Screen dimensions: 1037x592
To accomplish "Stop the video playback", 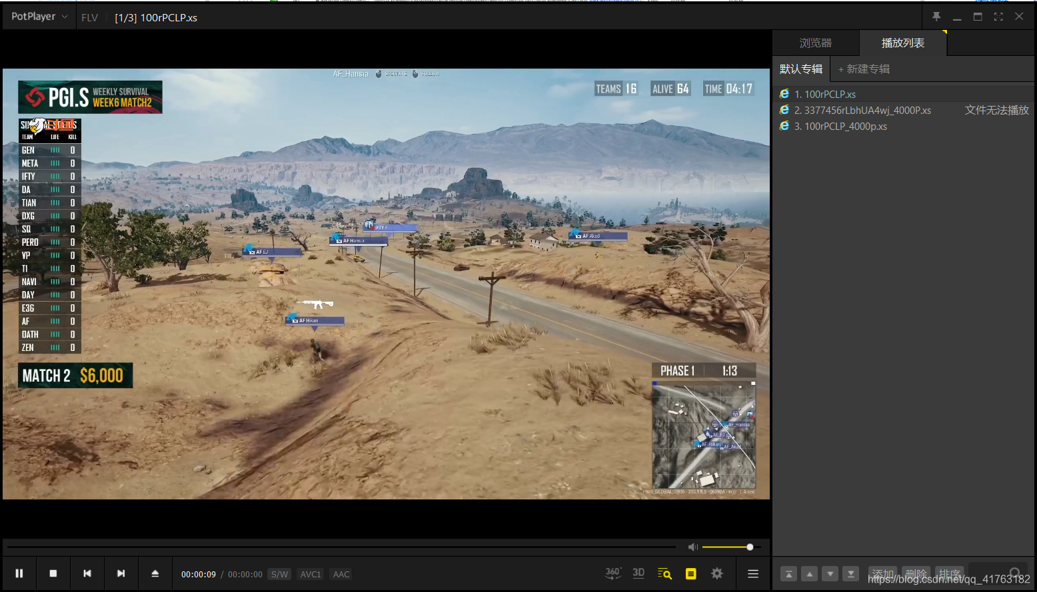I will pos(53,573).
